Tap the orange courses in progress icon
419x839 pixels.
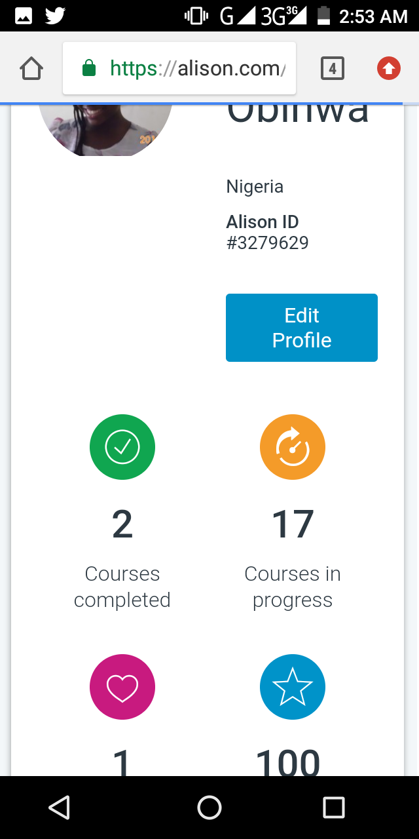(x=292, y=447)
